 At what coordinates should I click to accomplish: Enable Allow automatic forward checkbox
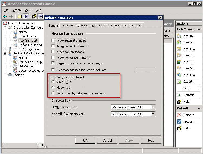coord(53,46)
